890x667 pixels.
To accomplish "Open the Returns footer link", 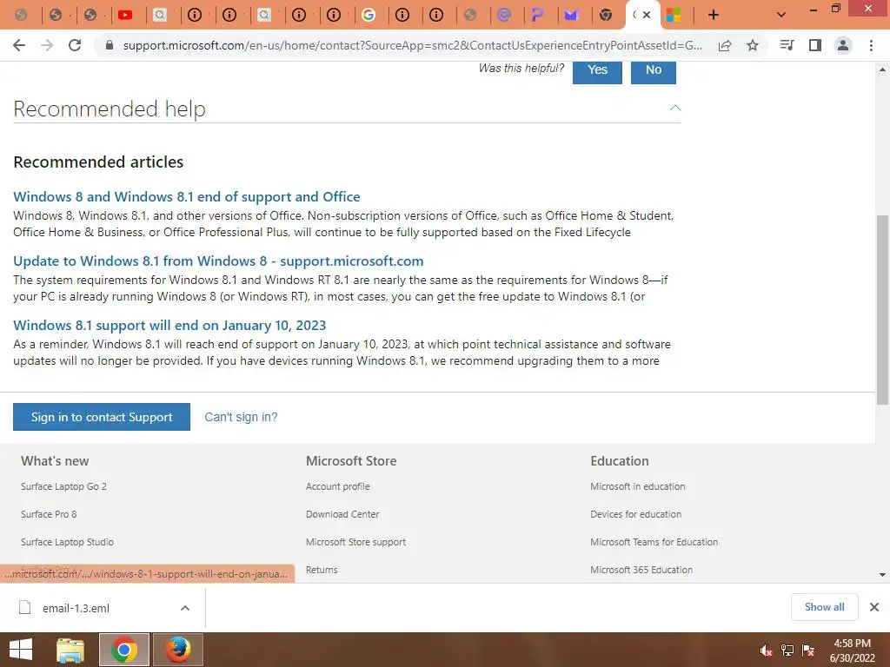I will click(322, 570).
